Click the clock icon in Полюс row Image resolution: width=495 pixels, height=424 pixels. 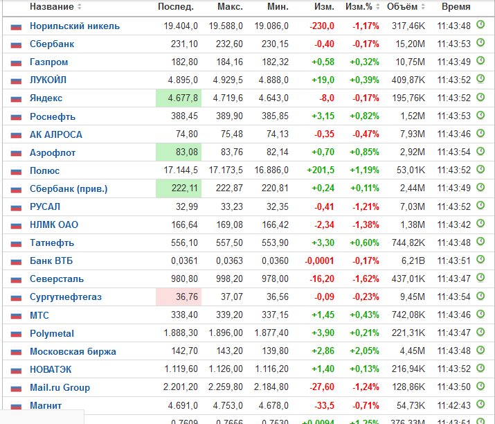tap(480, 169)
